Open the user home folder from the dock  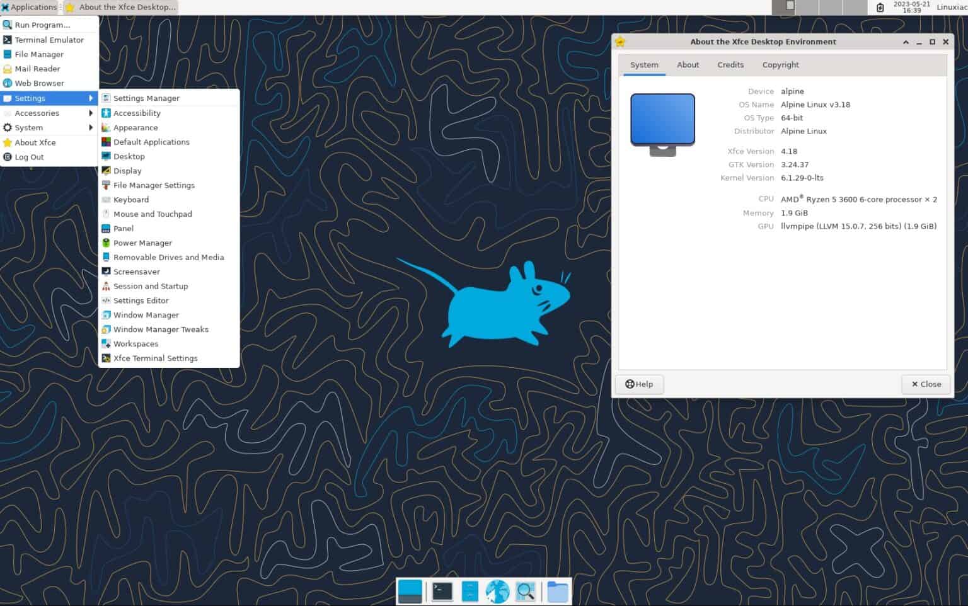coord(557,591)
